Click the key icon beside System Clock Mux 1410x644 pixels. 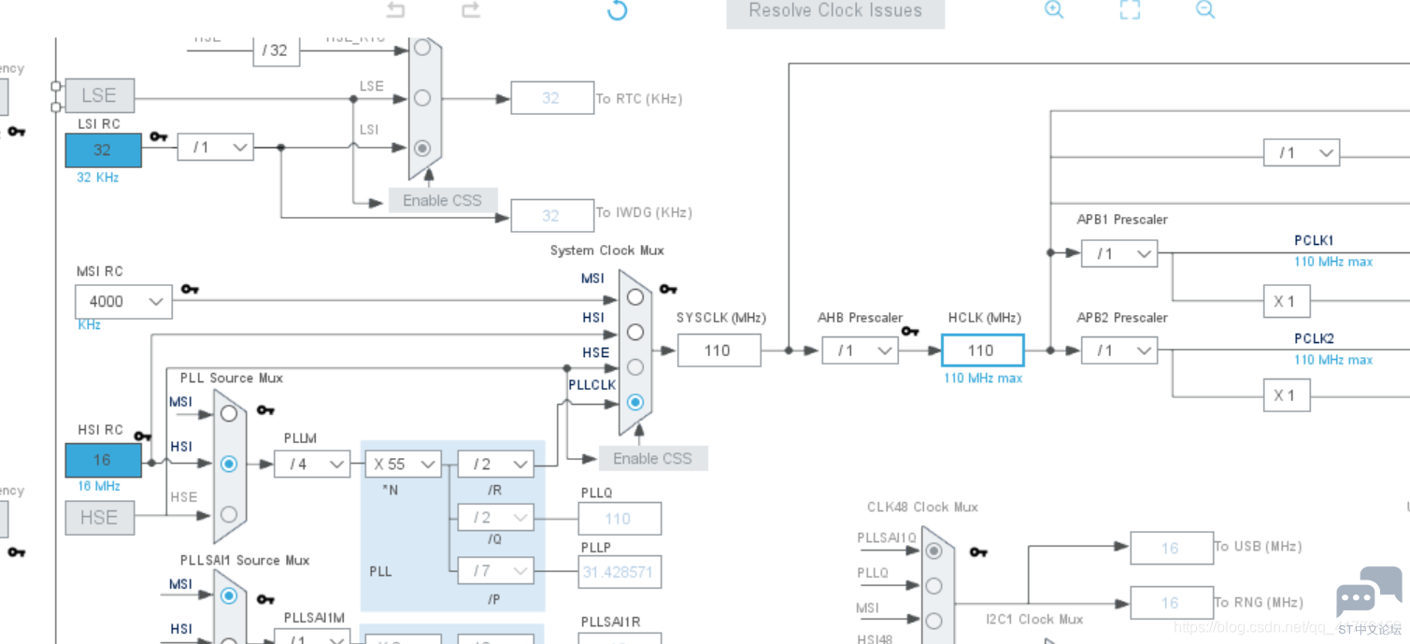(x=667, y=289)
